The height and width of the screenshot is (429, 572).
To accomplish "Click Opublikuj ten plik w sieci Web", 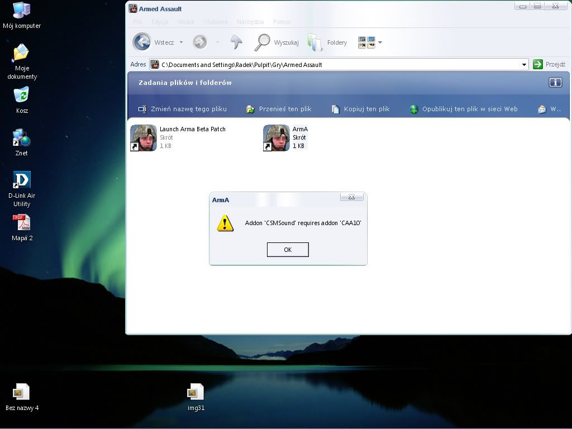I will tap(463, 109).
